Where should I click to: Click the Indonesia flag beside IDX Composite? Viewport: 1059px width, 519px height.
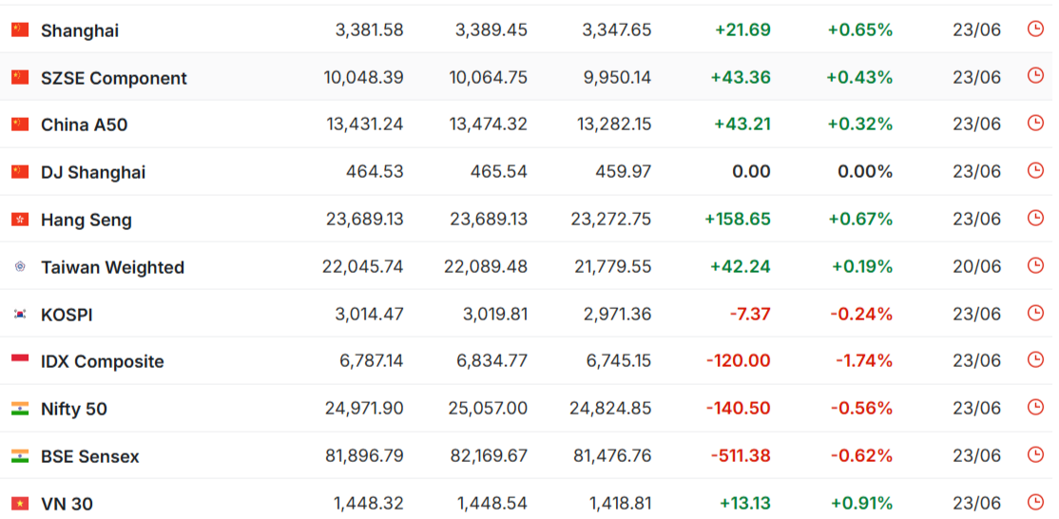[20, 361]
